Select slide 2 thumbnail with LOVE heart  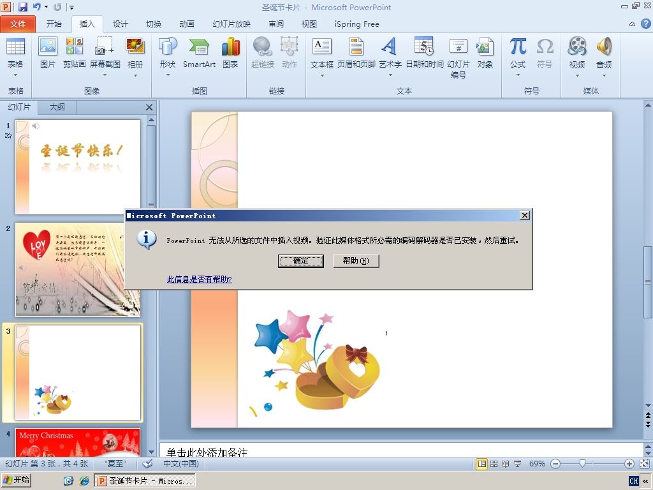point(78,270)
